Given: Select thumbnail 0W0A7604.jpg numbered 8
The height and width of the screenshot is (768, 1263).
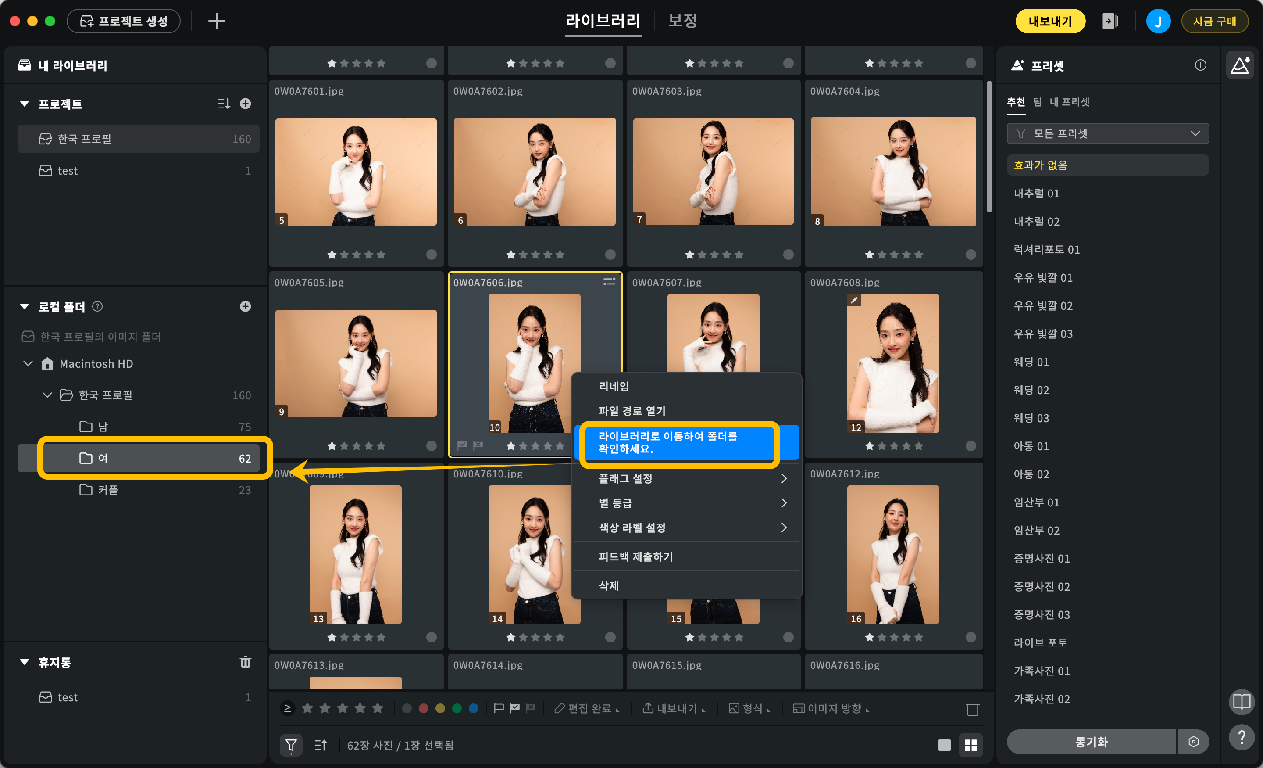Looking at the screenshot, I should point(893,172).
